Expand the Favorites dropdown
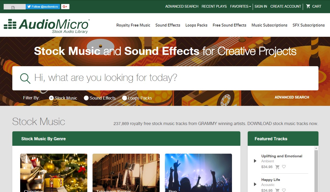The image size is (330, 192). (240, 6)
